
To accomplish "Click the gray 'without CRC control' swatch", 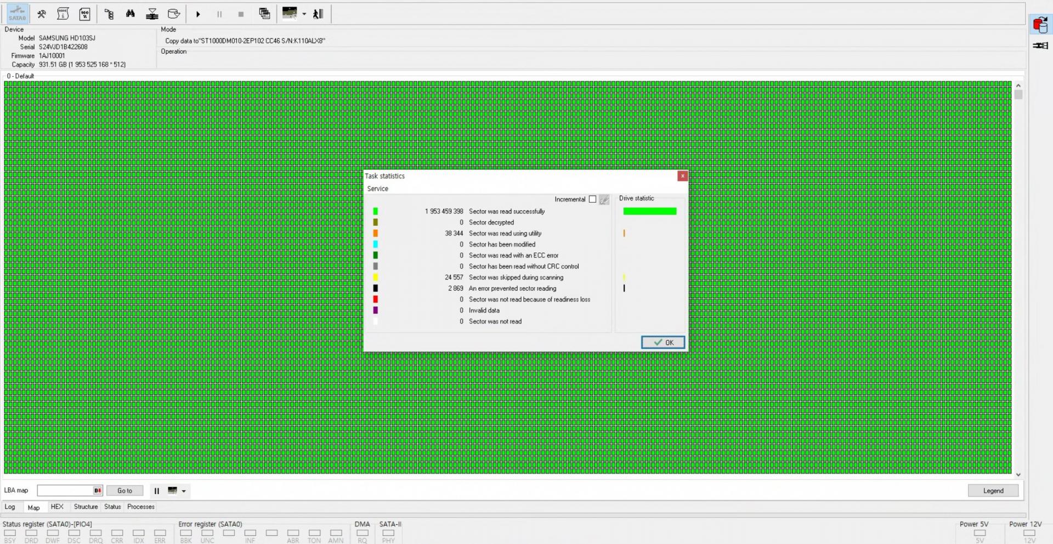I will 375,266.
